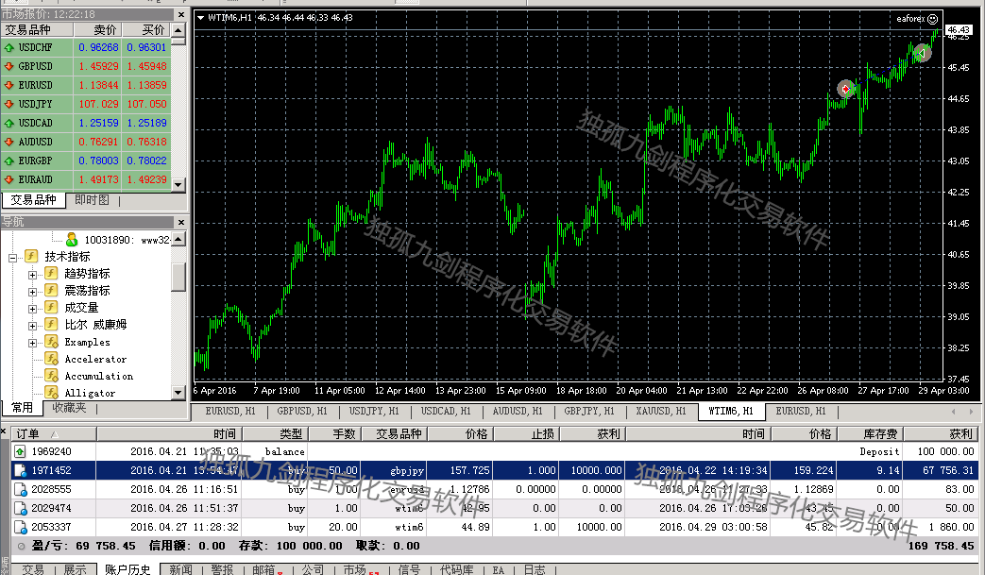Click the Alligator indicator icon
This screenshot has height=575, width=985.
[x=51, y=393]
